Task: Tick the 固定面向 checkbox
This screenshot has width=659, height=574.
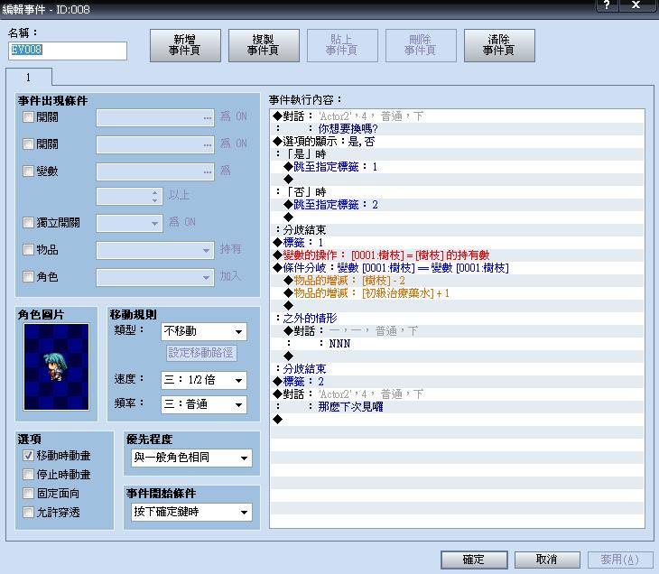Action: coord(28,493)
